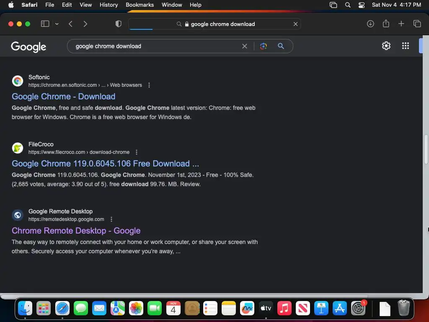Click the filecroco.com download-chrome URL
The image size is (429, 322).
click(x=79, y=152)
